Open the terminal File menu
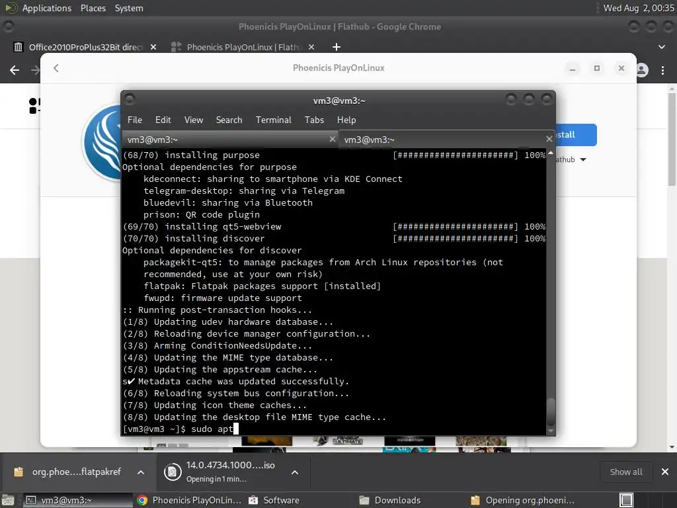The width and height of the screenshot is (677, 508). [135, 120]
